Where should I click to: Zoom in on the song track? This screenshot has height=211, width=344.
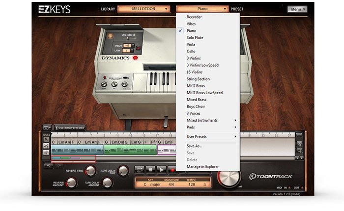click(x=299, y=144)
